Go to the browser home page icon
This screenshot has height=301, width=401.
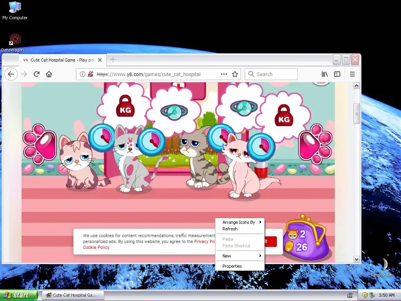[49, 74]
